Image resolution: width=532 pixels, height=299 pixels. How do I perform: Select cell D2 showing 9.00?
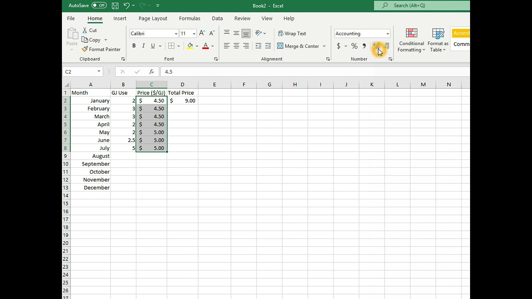tap(182, 100)
